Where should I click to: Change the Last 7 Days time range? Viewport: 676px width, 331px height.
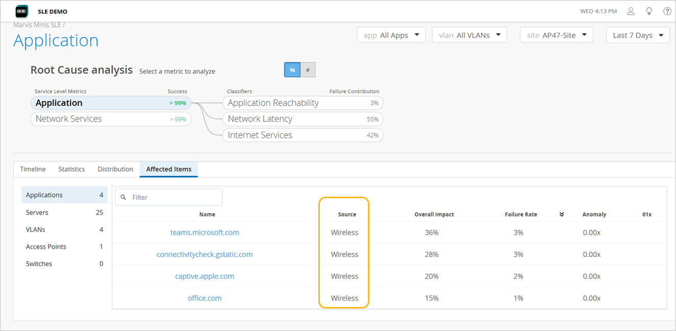click(x=637, y=35)
